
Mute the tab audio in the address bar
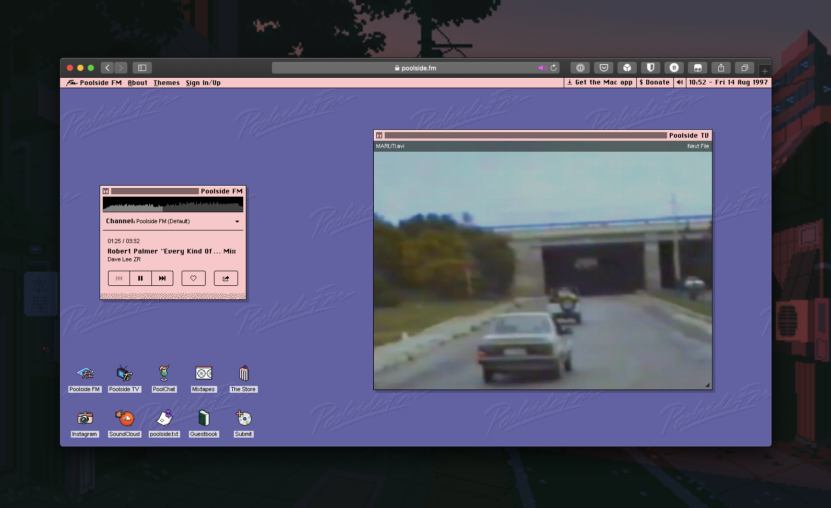[542, 68]
